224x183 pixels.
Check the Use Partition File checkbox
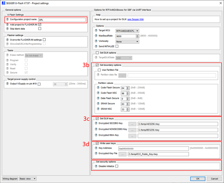point(99,70)
